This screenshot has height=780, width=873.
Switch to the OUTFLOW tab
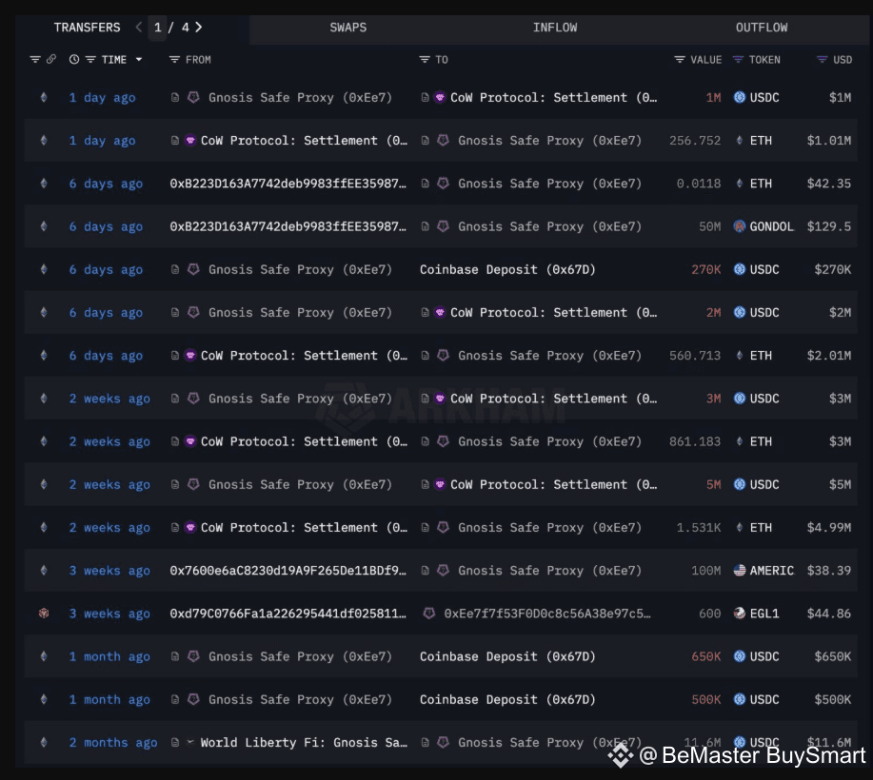point(761,28)
